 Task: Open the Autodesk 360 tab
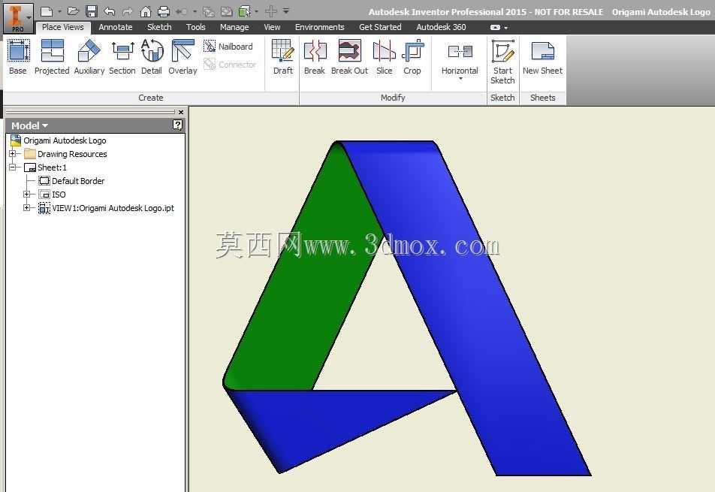[441, 27]
